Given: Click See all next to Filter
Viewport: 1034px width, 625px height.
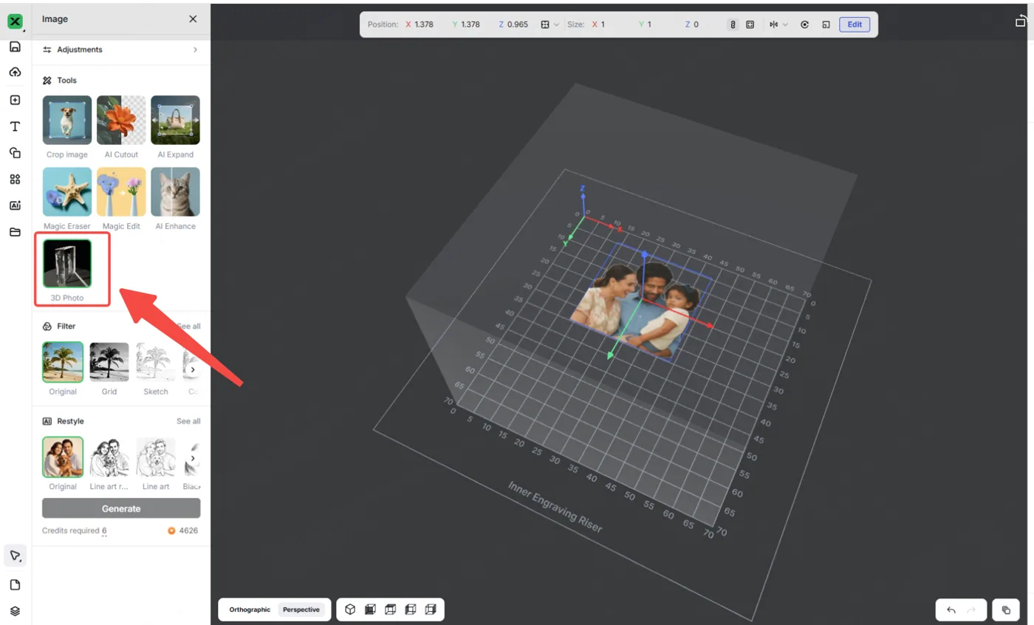Looking at the screenshot, I should 188,327.
